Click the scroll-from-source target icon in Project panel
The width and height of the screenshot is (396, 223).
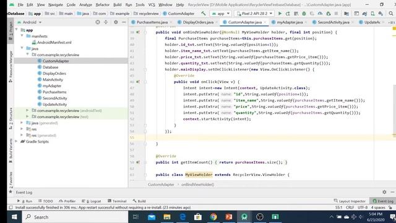98,22
